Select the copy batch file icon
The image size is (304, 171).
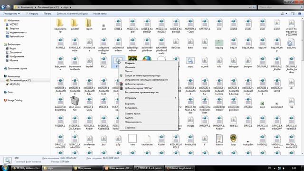190,60
